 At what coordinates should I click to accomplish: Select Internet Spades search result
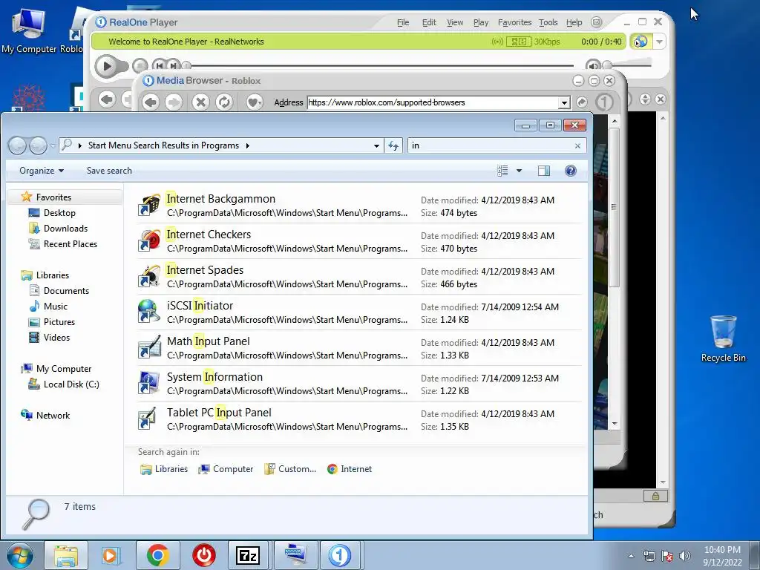359,277
